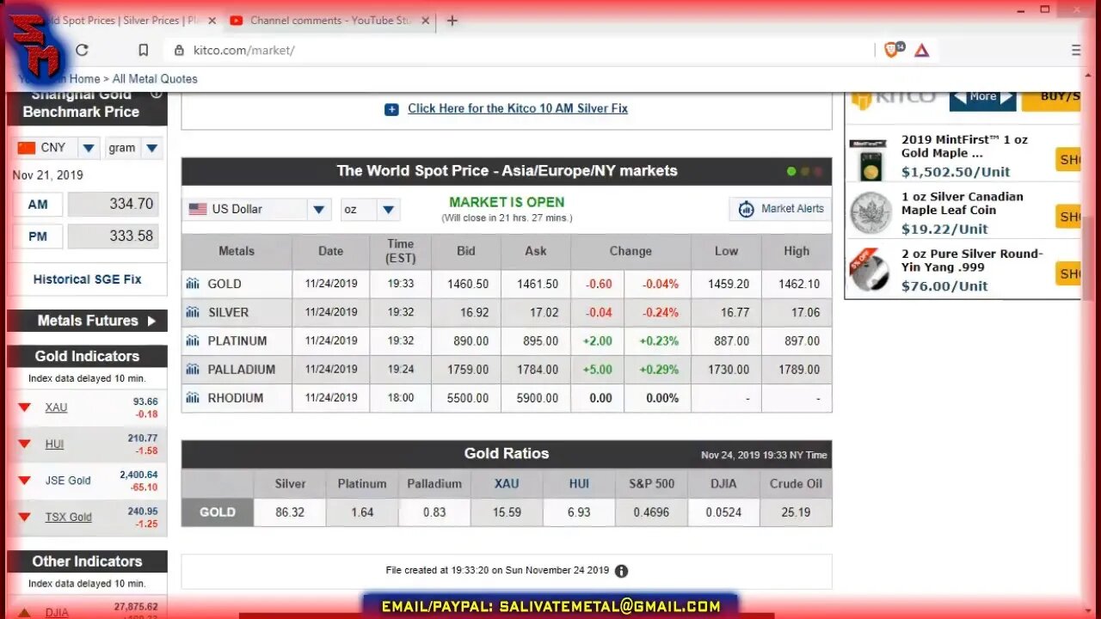This screenshot has width=1101, height=619.
Task: Open the PALLADIUM chart icon
Action: coord(193,369)
